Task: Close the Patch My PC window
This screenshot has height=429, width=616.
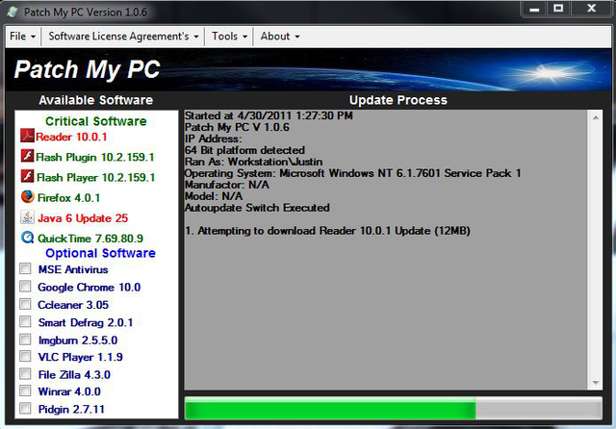Action: pyautogui.click(x=592, y=9)
